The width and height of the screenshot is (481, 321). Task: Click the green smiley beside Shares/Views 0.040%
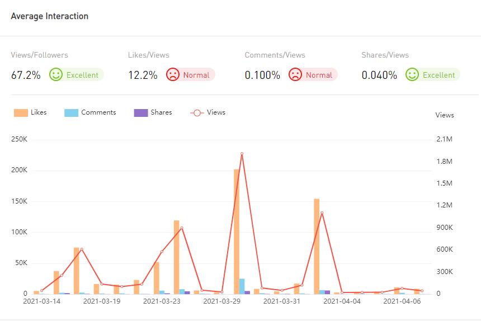(412, 74)
